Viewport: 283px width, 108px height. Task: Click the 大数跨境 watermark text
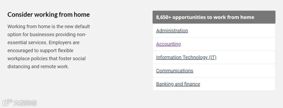[x=25, y=103]
